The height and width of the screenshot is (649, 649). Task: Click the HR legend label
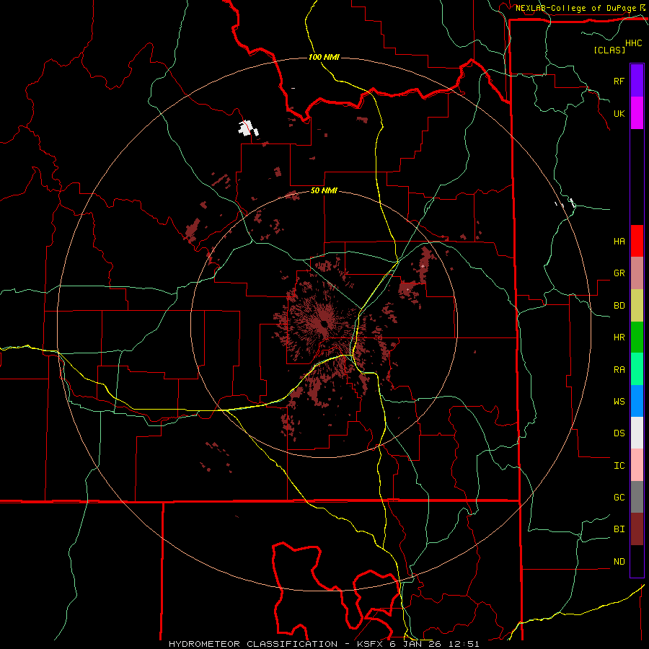point(619,337)
